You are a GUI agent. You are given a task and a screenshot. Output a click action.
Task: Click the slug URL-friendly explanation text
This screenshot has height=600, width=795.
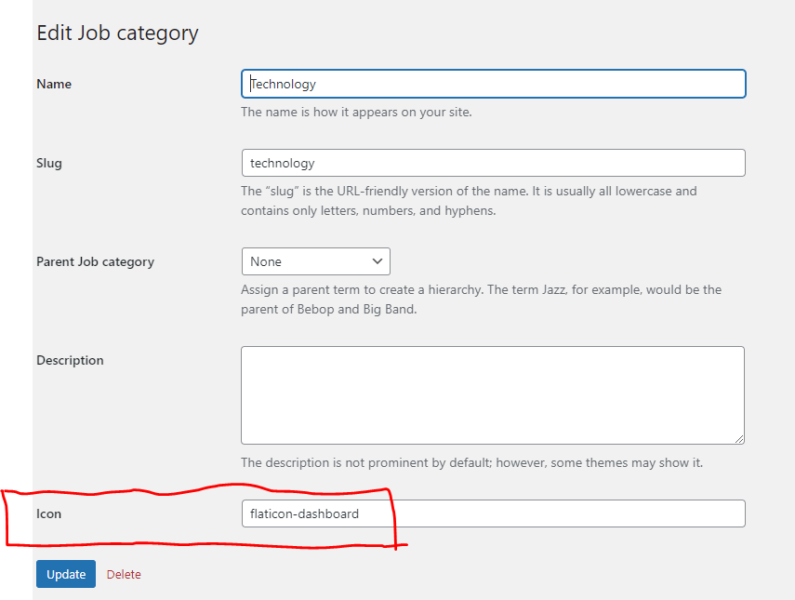[x=469, y=201]
